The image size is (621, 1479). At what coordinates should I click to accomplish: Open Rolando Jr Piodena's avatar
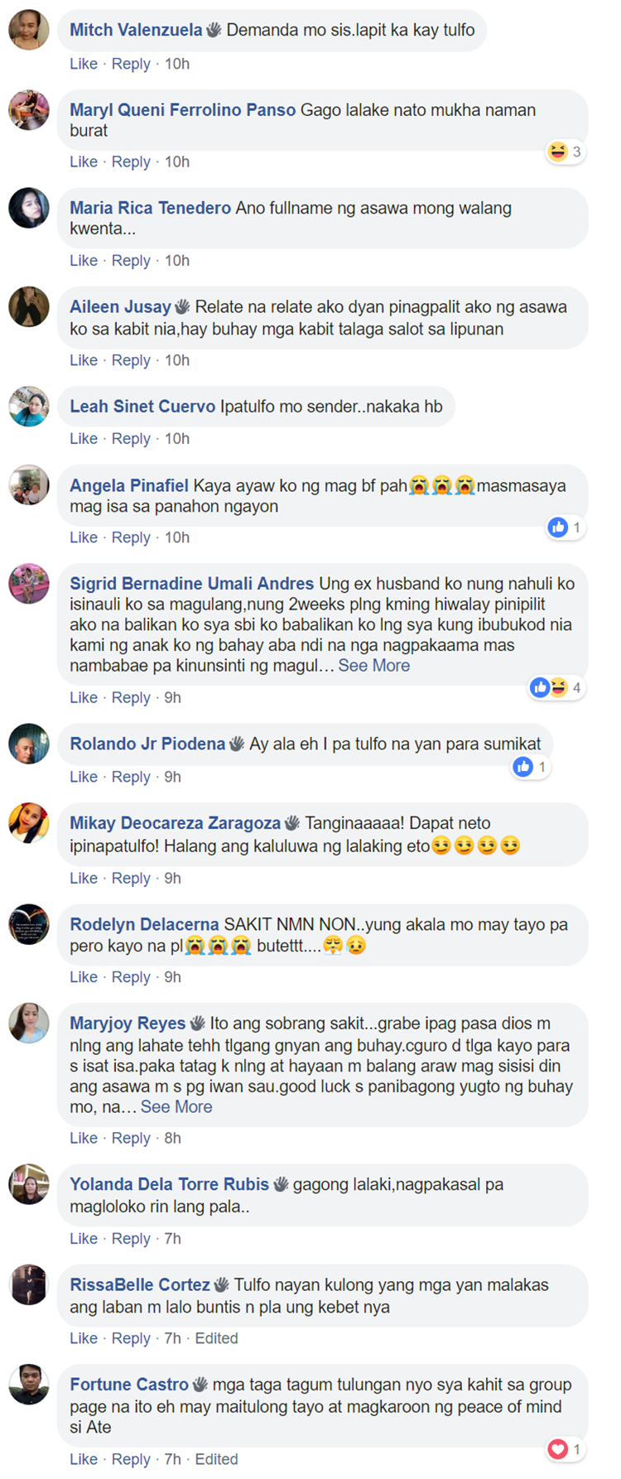pos(29,744)
